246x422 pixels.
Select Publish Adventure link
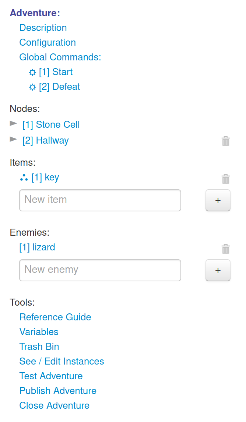tap(58, 391)
